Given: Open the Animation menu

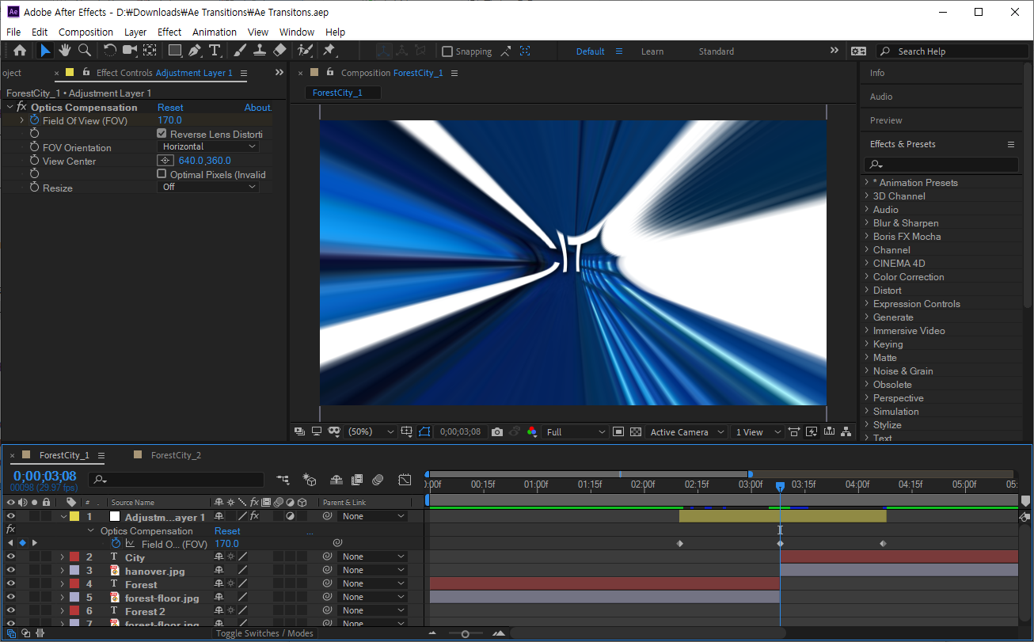Looking at the screenshot, I should pos(215,32).
